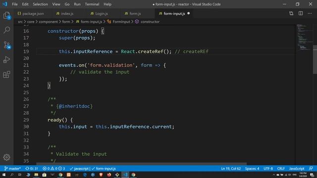Click the VS Code taskbar icon
The height and width of the screenshot is (178, 317).
tap(125, 175)
